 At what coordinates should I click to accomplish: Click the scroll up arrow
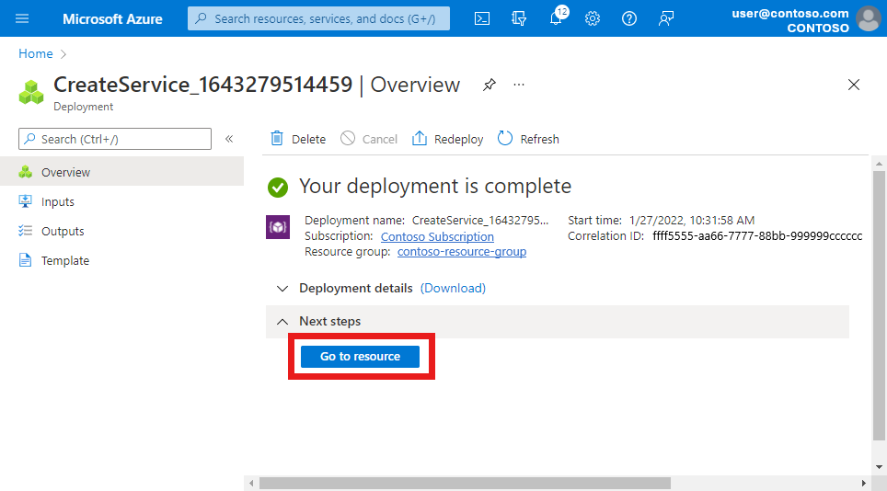[879, 164]
